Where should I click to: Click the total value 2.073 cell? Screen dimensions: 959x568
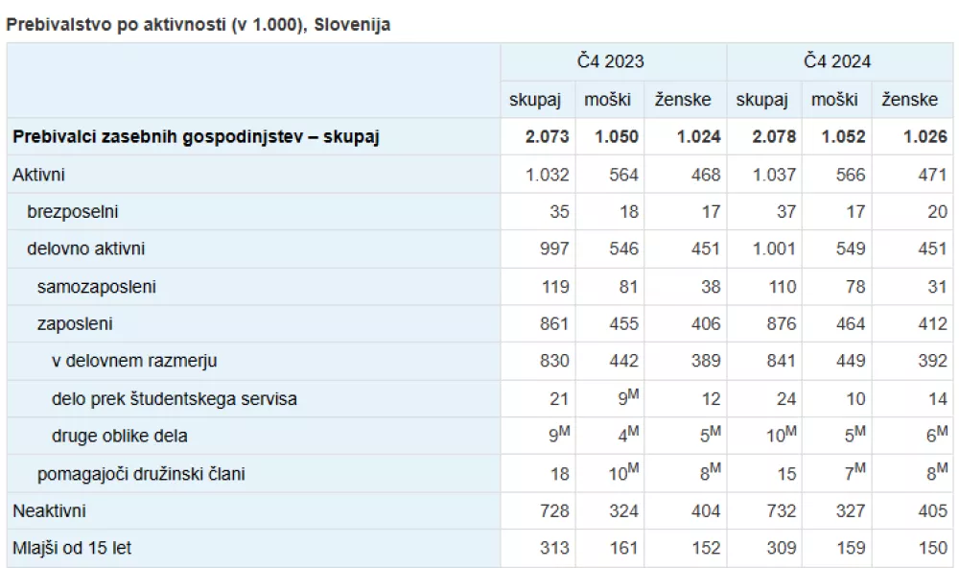(547, 136)
